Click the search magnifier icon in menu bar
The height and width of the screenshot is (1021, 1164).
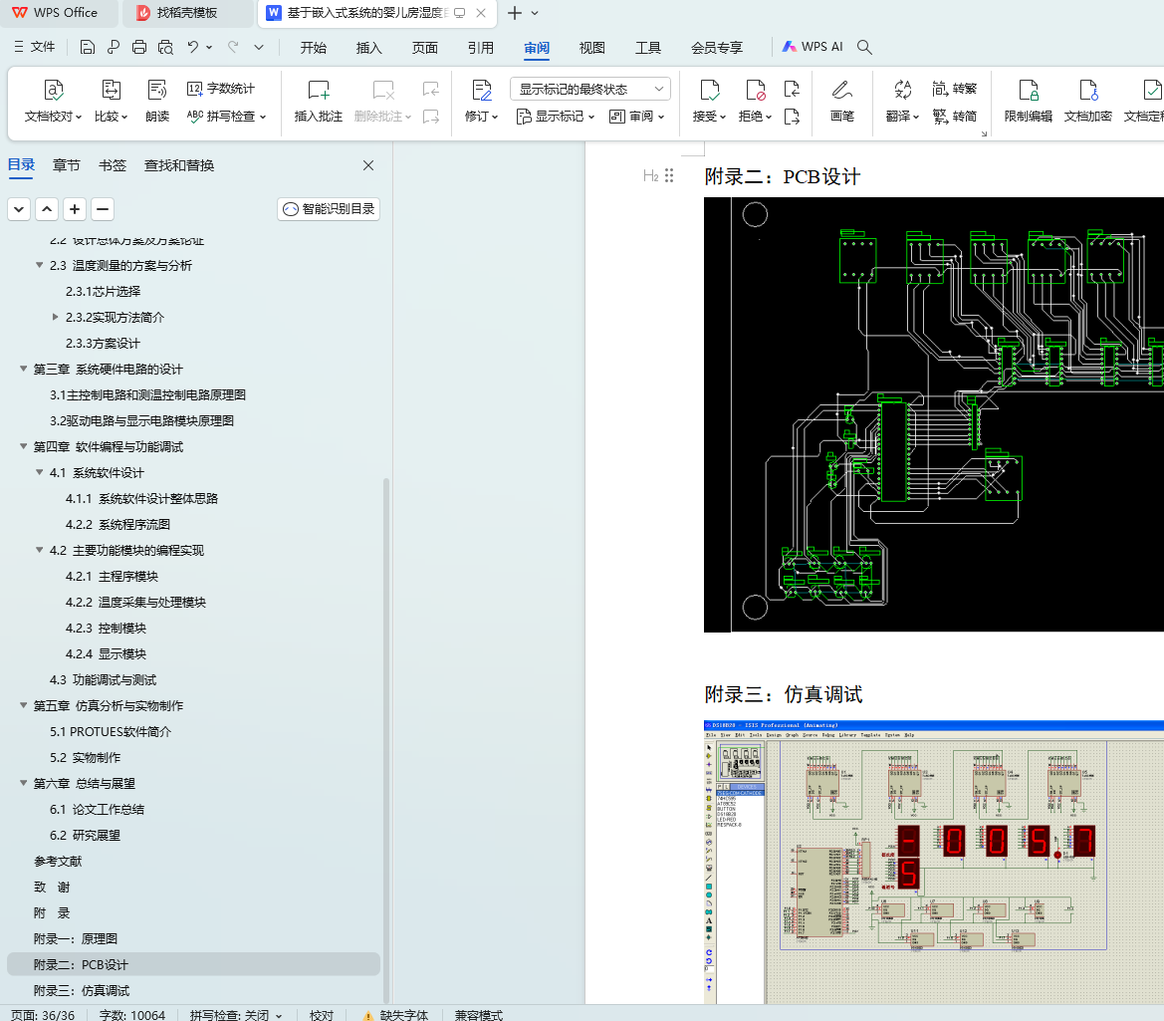point(865,47)
